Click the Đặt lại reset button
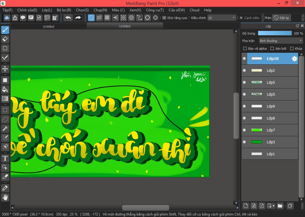 coord(281,18)
